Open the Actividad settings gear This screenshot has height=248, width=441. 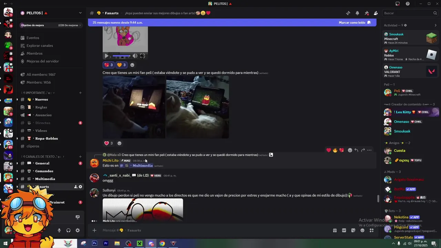405,25
